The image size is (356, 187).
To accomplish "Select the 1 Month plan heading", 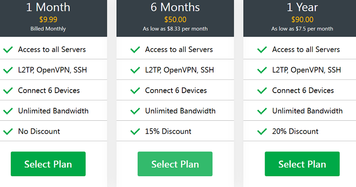I will (48, 7).
